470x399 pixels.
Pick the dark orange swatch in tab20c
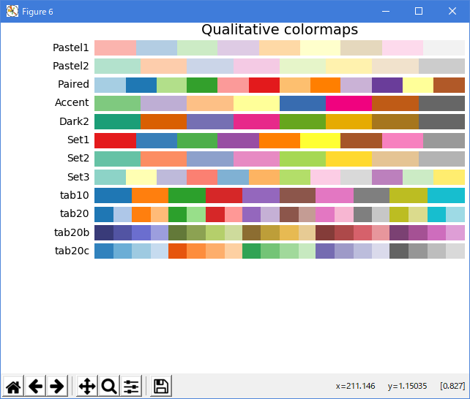177,251
